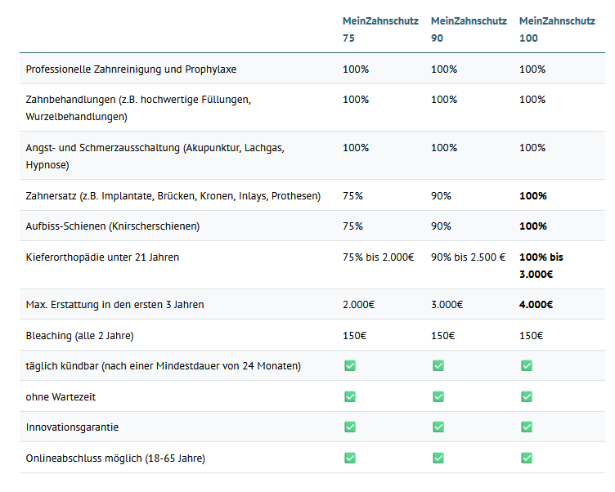Click the Onlineabschluss checkmark for MeinZahnschutz 90
615x492 pixels.
[x=438, y=458]
